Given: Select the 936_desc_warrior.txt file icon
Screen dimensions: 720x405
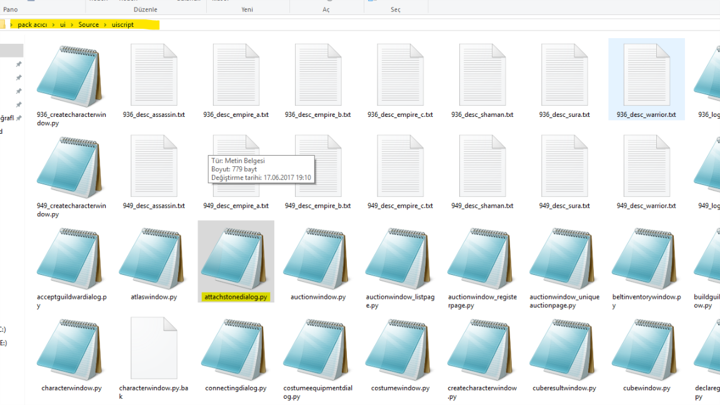Looking at the screenshot, I should tap(646, 75).
